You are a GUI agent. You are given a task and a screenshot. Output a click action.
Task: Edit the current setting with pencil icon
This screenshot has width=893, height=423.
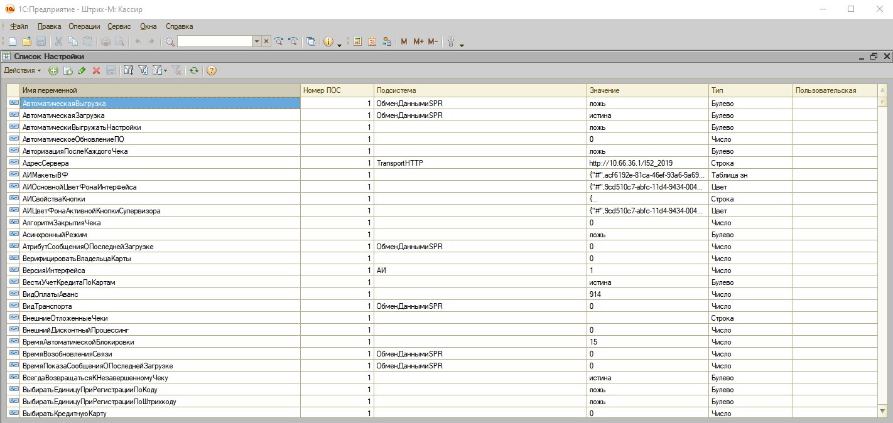(x=82, y=70)
